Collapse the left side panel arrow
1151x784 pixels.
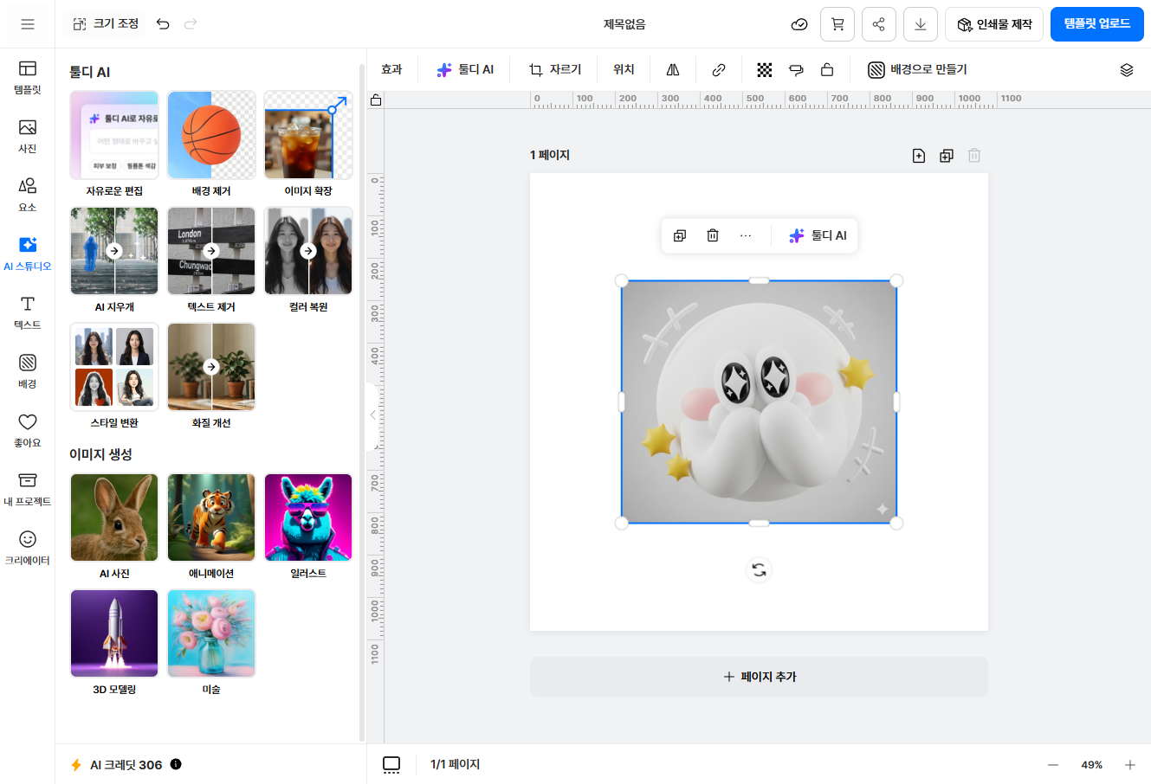(x=372, y=415)
